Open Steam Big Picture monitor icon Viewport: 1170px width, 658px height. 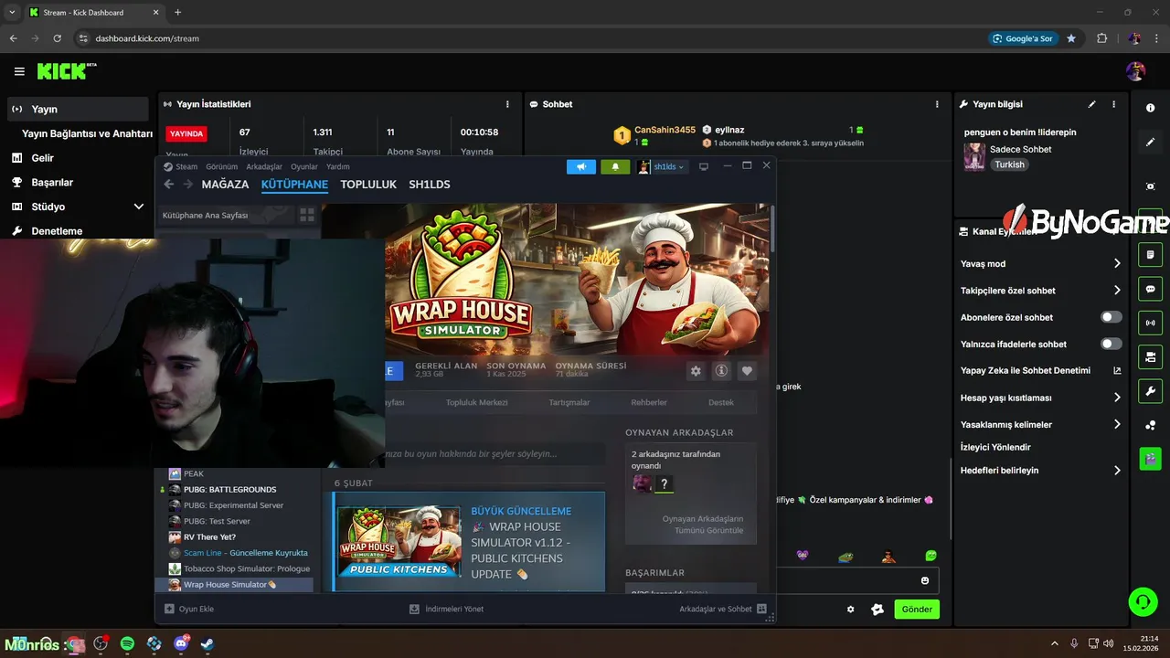click(704, 166)
